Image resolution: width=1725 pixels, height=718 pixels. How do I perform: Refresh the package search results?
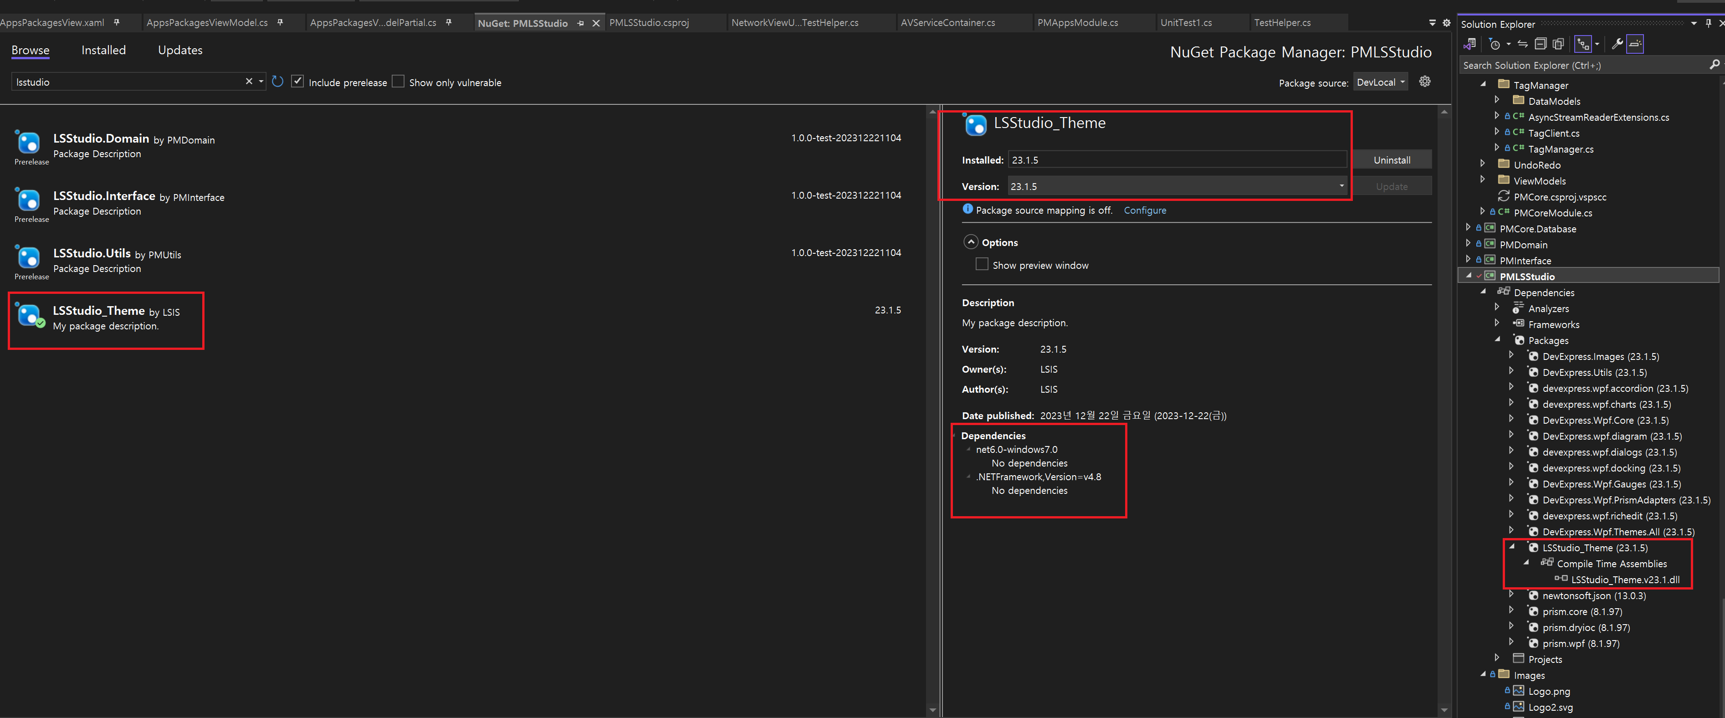click(x=277, y=82)
